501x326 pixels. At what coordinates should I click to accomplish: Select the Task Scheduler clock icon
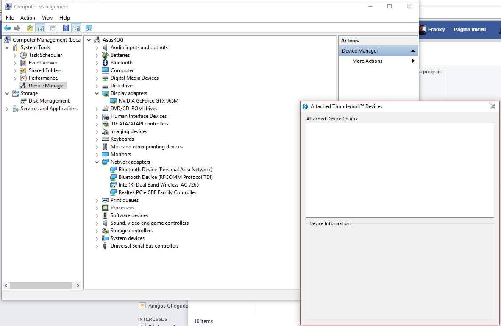pos(23,55)
